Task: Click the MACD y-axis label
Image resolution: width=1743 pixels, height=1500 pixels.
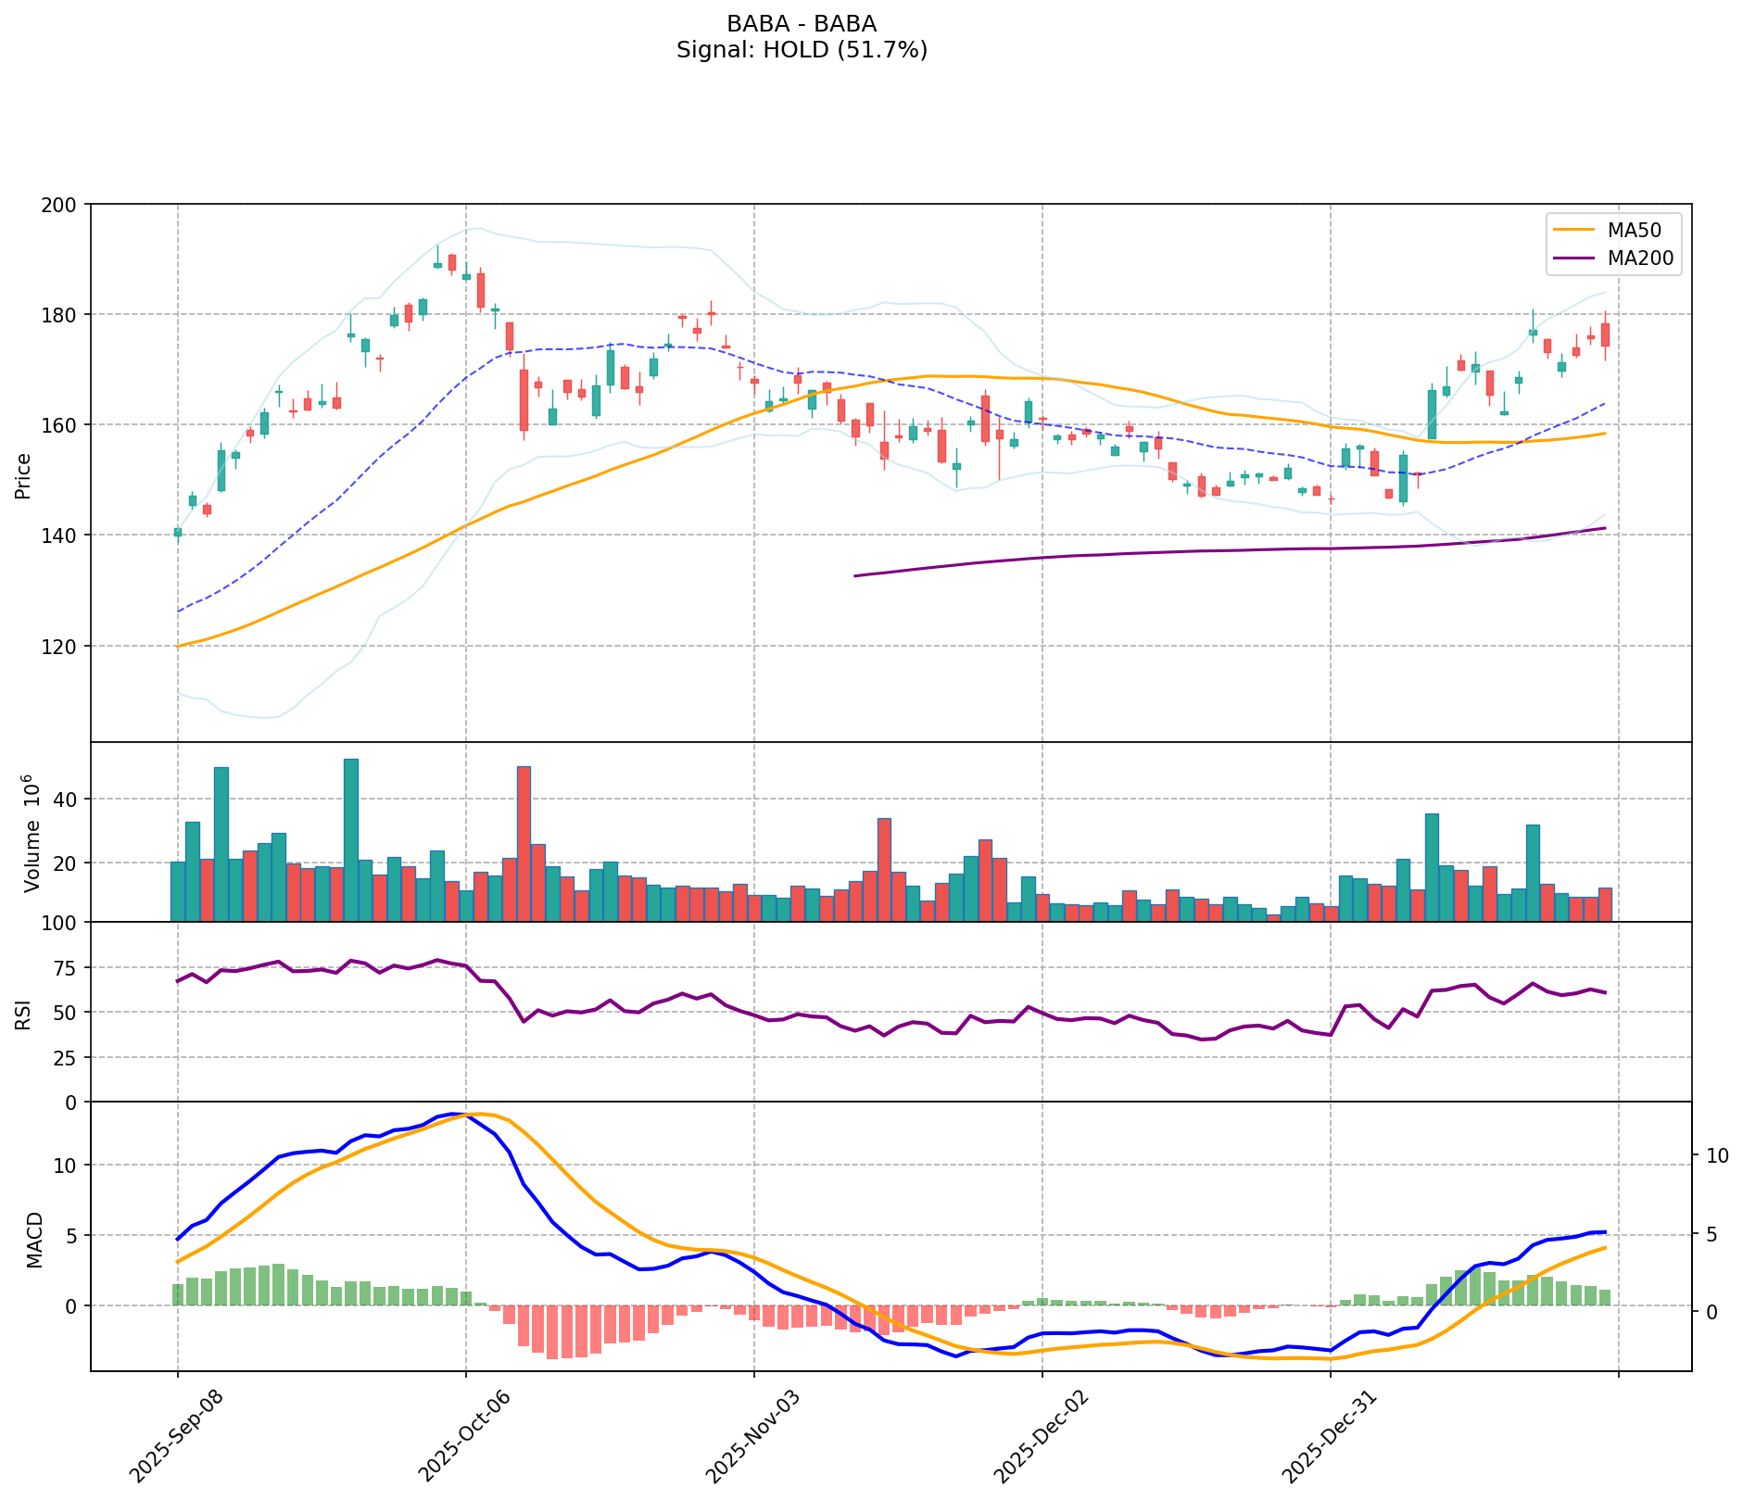Action: pos(34,1240)
